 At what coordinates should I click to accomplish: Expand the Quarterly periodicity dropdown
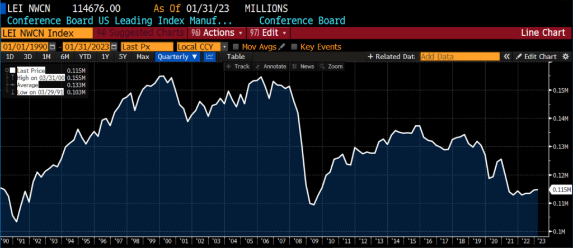pyautogui.click(x=177, y=56)
